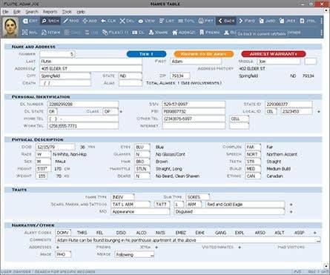Expand the Addresses plus sign
The width and height of the screenshot is (330, 275).
pos(58,247)
